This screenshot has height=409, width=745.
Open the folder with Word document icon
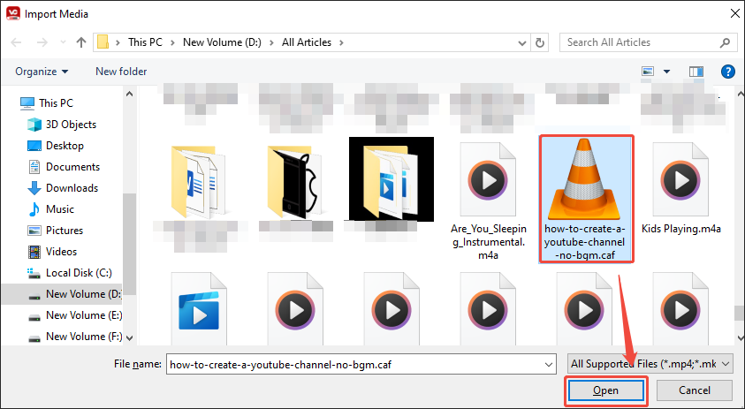(200, 182)
